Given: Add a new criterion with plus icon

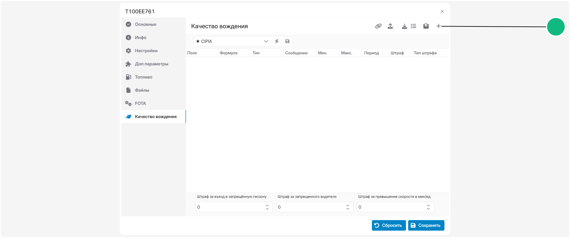Looking at the screenshot, I should click(438, 26).
